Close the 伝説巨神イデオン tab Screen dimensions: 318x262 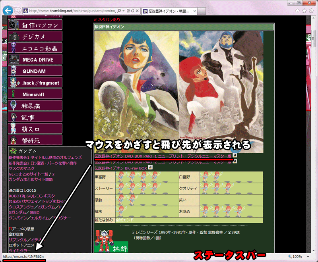pyautogui.click(x=194, y=11)
